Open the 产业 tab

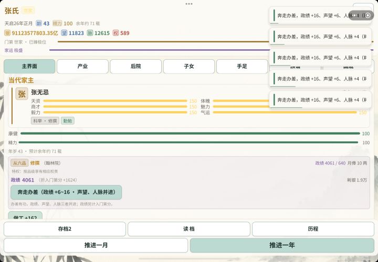(82, 67)
